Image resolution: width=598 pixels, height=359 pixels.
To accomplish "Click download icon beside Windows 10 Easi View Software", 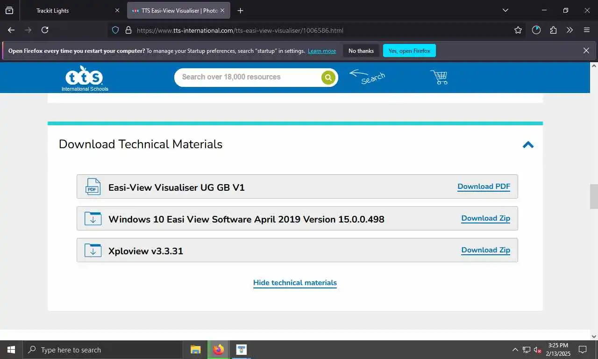I will tap(93, 218).
